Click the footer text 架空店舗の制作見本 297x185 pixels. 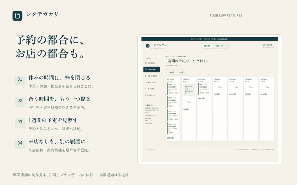[x=30, y=175]
